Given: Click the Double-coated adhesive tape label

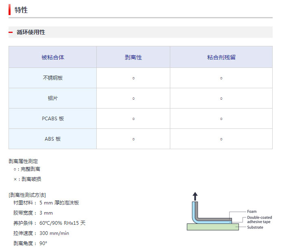Looking at the screenshot, I should [x=260, y=219].
